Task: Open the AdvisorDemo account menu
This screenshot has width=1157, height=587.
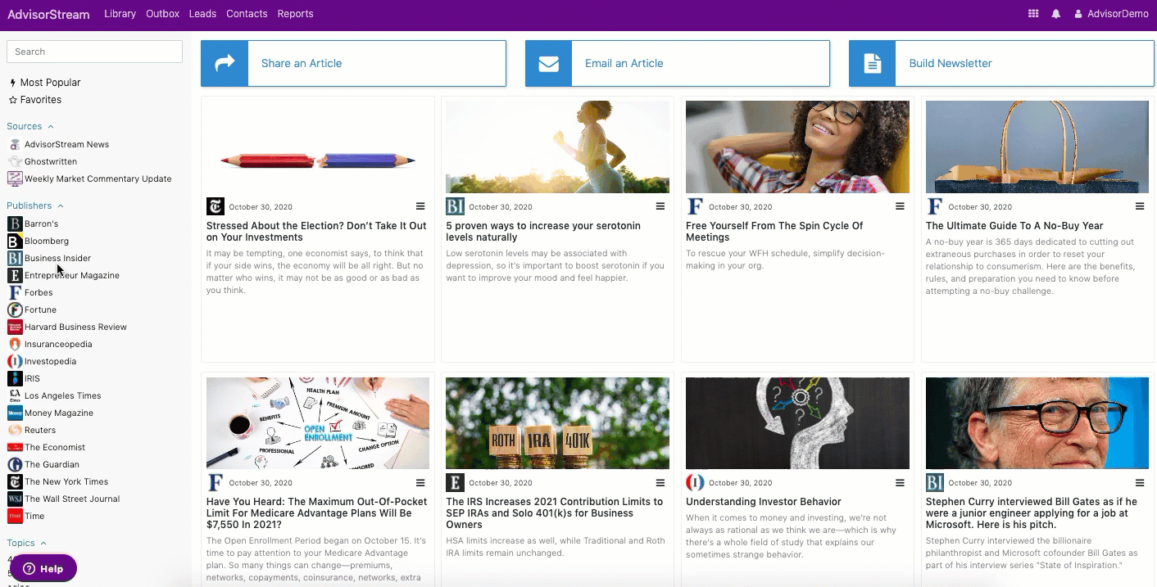Action: (x=1111, y=14)
